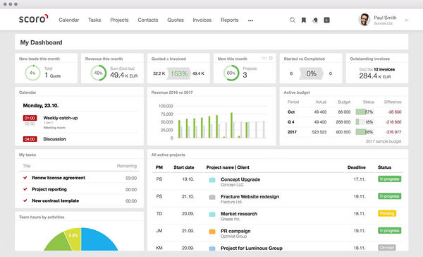Open the Discussion calendar event
The image size is (423, 257).
54,139
